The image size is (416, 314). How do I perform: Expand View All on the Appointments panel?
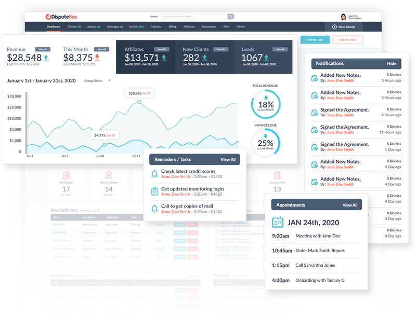[x=349, y=205]
